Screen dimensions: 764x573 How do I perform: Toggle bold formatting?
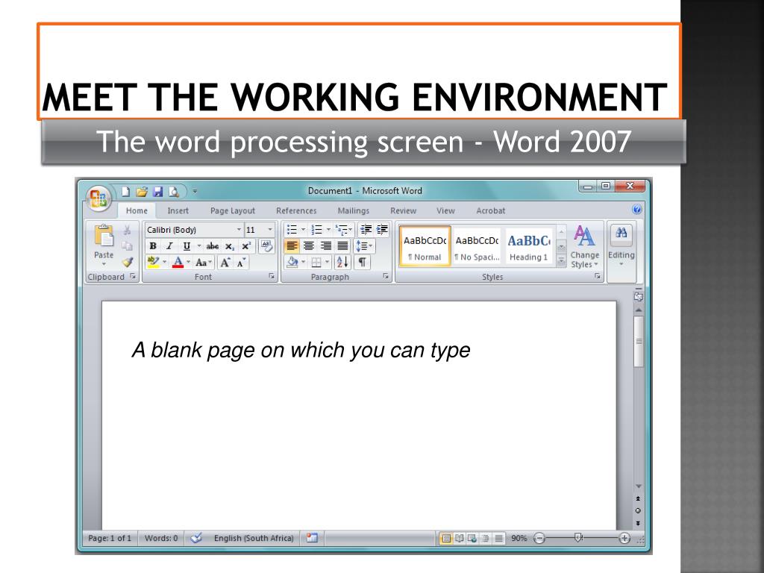coord(153,246)
